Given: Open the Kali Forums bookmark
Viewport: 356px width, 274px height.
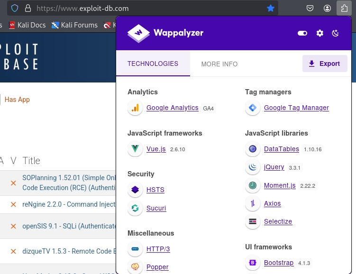Looking at the screenshot, I should click(x=74, y=25).
